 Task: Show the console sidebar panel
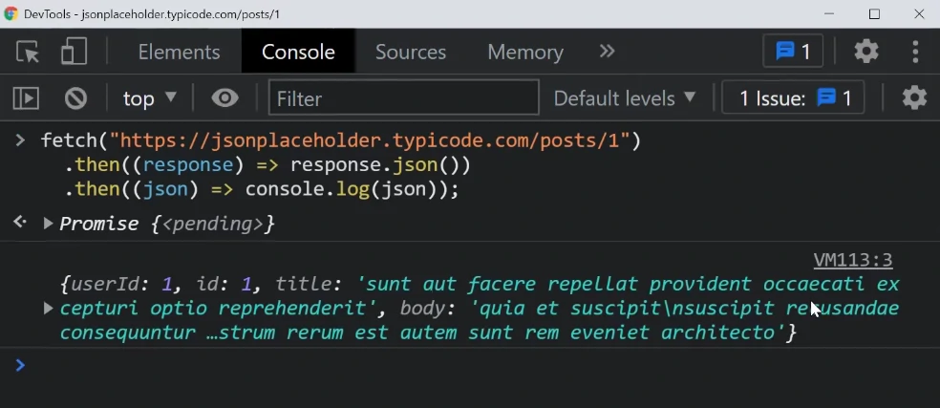(x=26, y=97)
